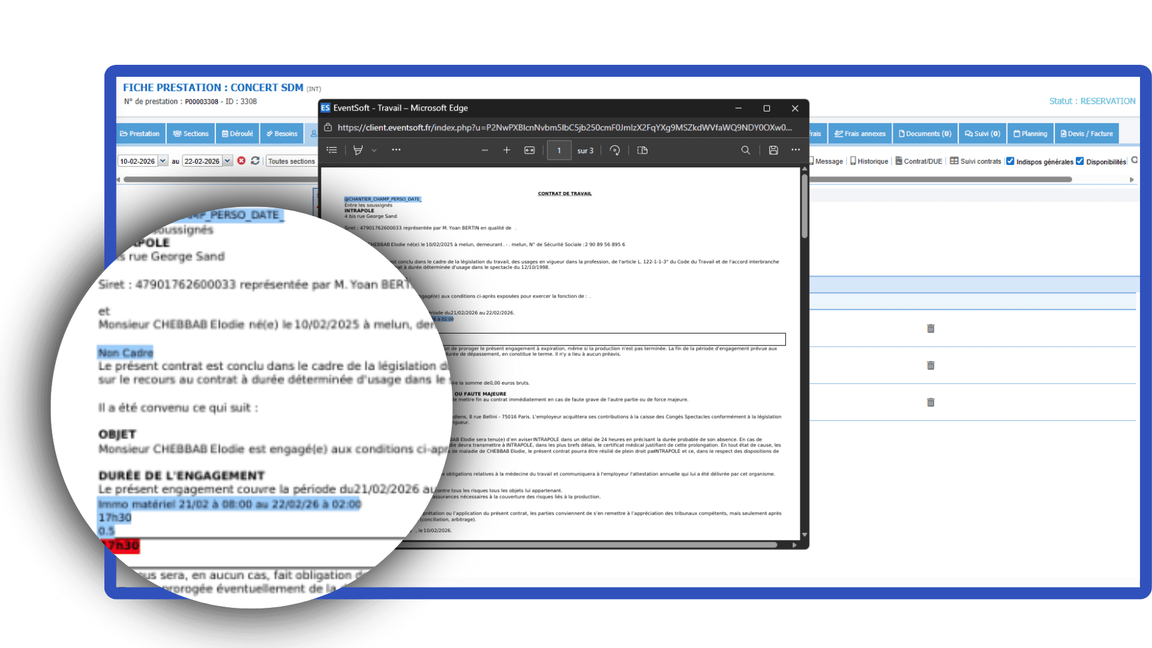Zoom in the PDF with plus icon
Screen dimensions: 1152x648
506,150
